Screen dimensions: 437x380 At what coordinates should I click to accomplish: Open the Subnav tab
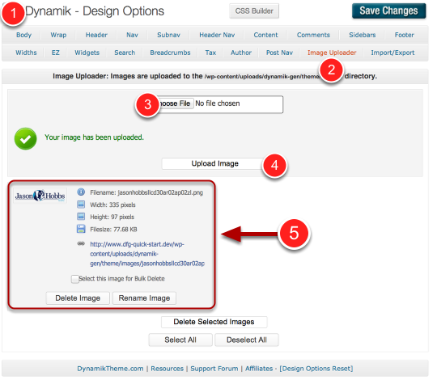[169, 35]
